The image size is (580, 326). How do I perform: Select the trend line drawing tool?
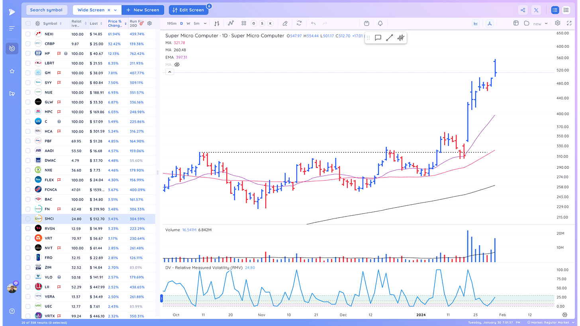390,38
